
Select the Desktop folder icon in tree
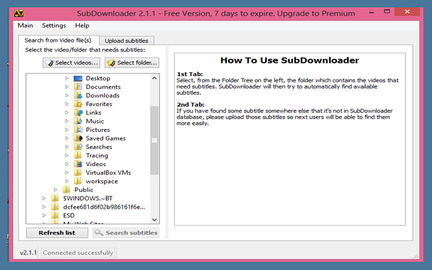[x=78, y=78]
